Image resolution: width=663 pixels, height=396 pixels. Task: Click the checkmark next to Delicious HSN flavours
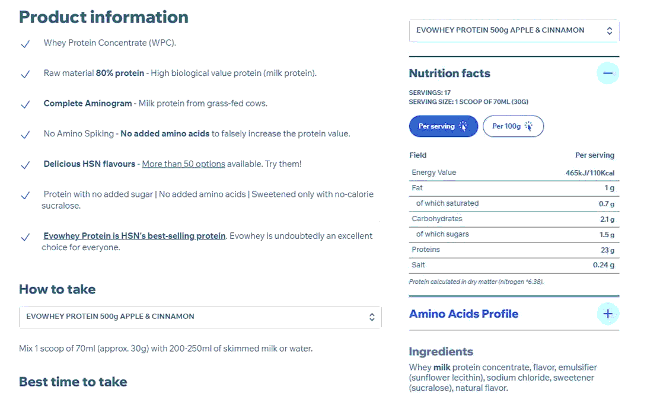pos(25,165)
